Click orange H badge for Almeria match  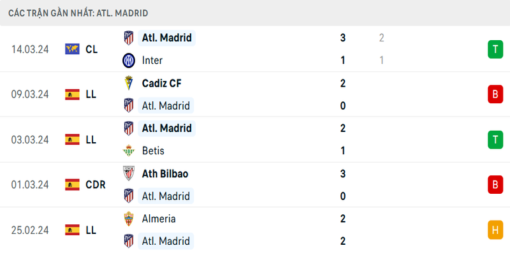point(494,230)
